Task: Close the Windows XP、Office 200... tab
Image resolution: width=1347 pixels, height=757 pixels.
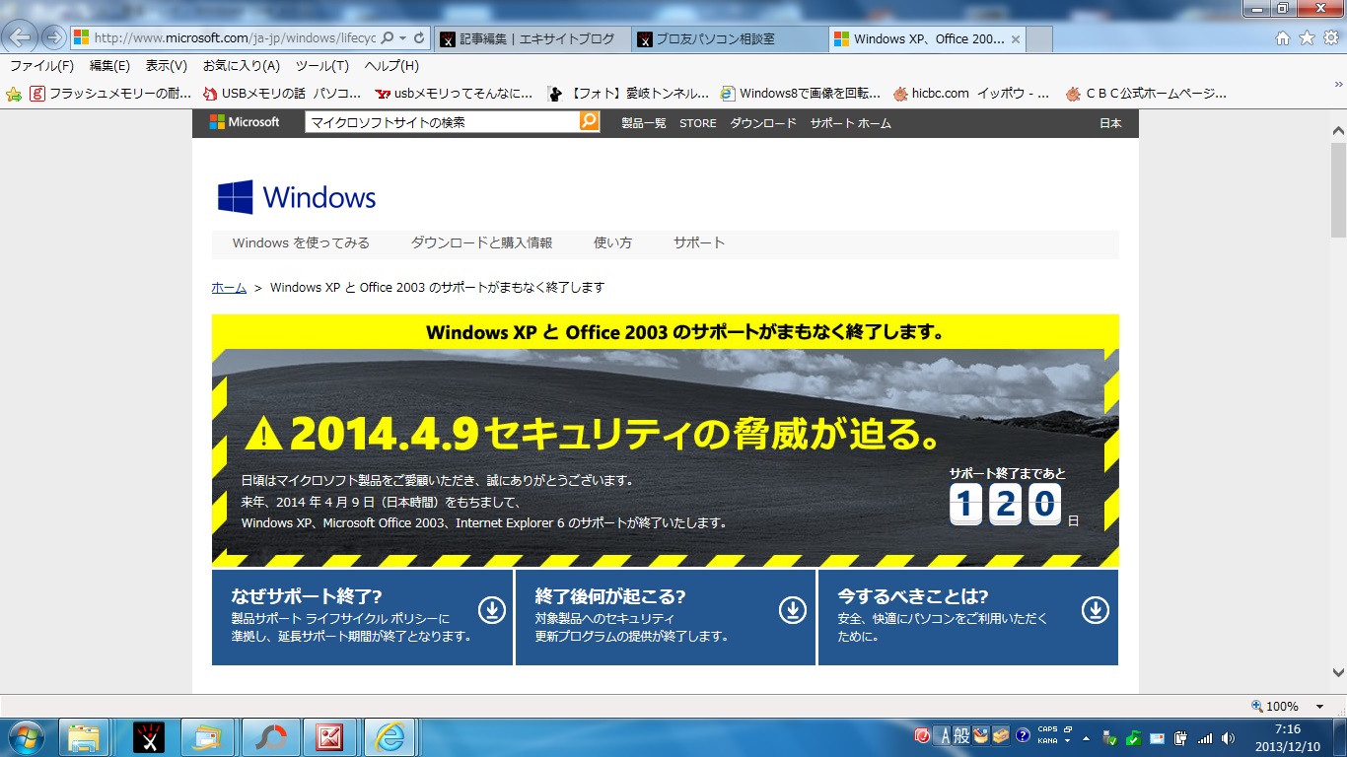Action: (x=1016, y=39)
